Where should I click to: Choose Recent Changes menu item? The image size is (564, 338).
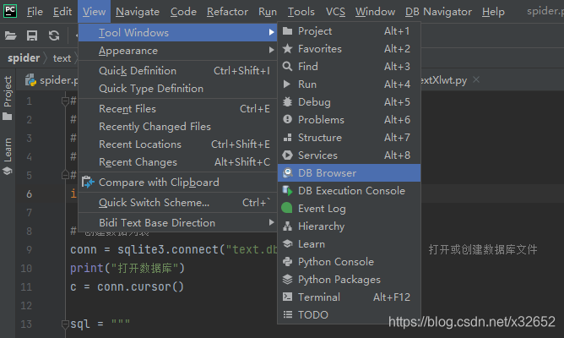[177, 162]
